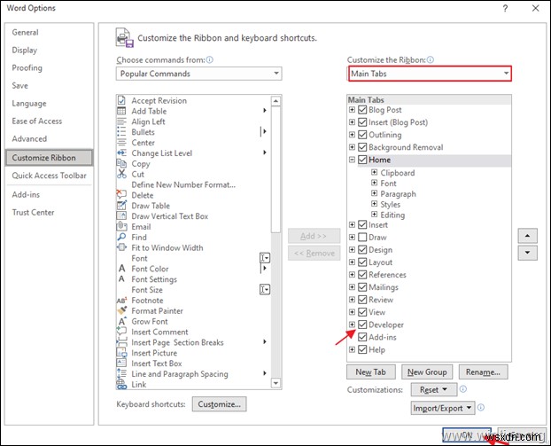Viewport: 551px width, 446px height.
Task: Click the Move Up arrow button
Action: click(527, 236)
